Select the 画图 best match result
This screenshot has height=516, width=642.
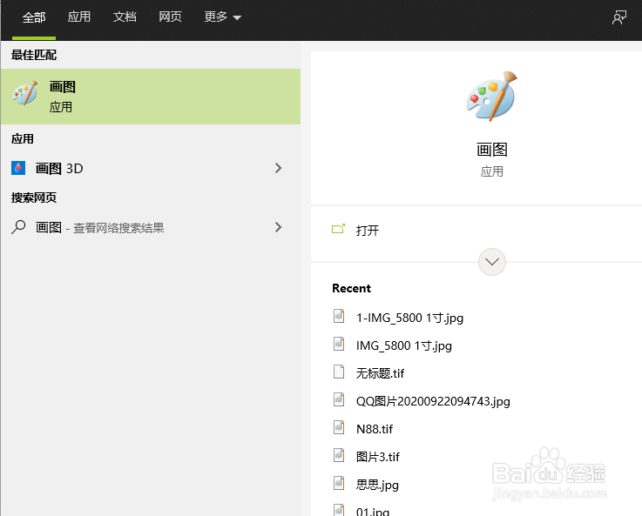(151, 97)
